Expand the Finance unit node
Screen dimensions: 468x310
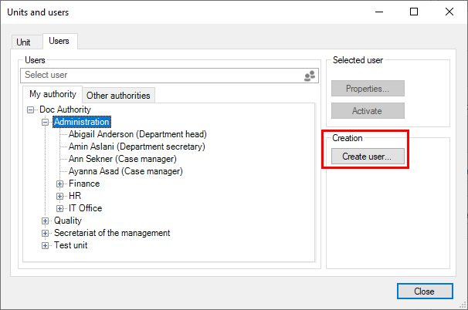(60, 184)
